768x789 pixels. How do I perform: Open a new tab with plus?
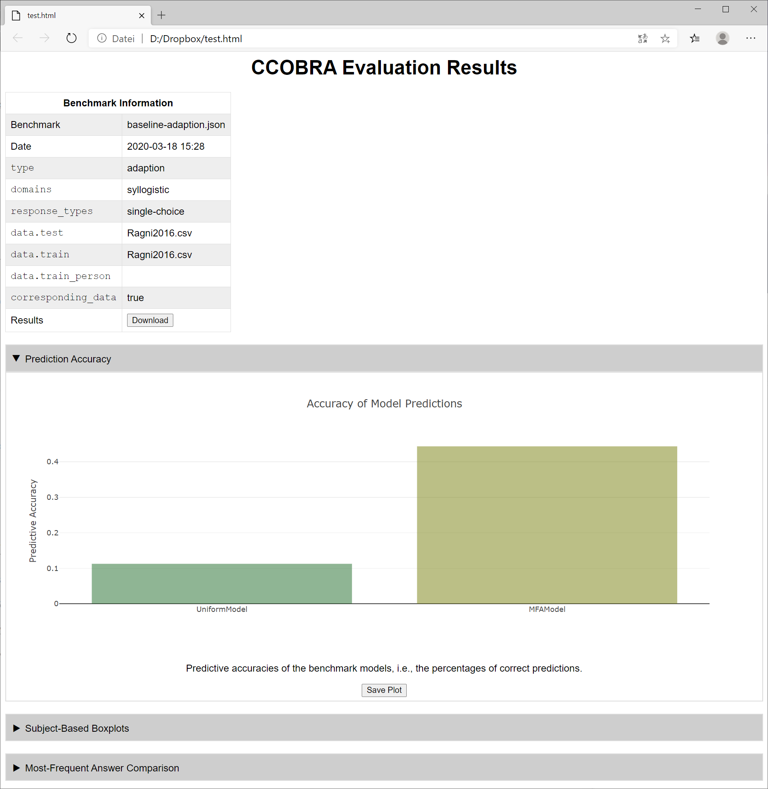click(161, 16)
